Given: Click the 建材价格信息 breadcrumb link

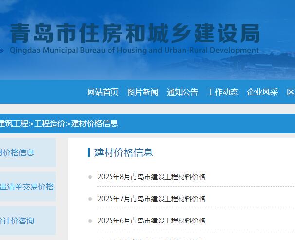Looking at the screenshot, I should pos(94,123).
